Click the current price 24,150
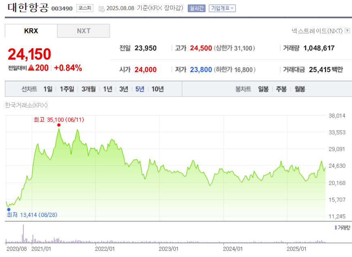This screenshot has width=352, height=257. coord(30,54)
